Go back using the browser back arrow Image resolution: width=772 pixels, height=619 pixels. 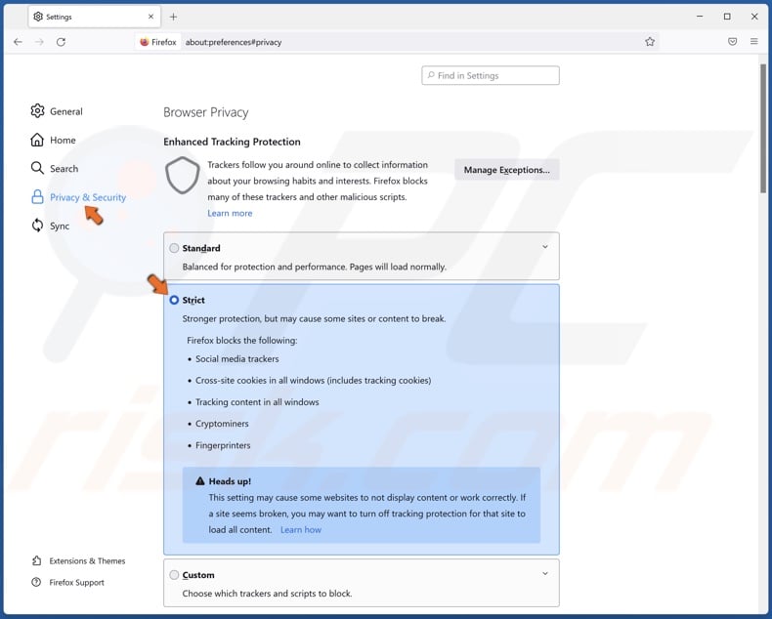point(19,42)
